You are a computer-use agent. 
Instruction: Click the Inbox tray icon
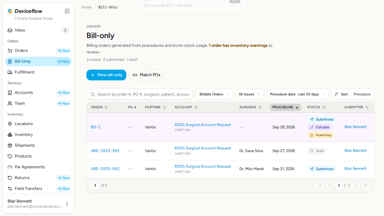10,30
